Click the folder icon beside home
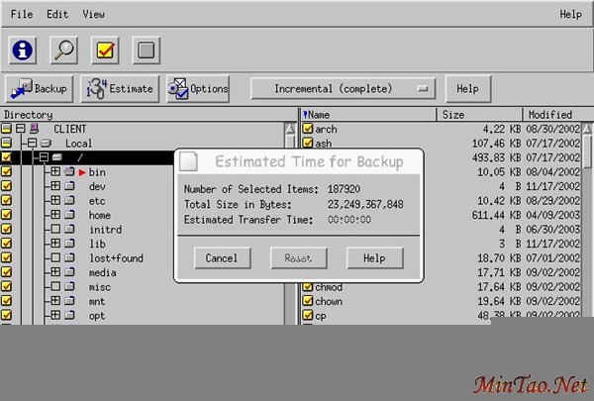 (69, 215)
